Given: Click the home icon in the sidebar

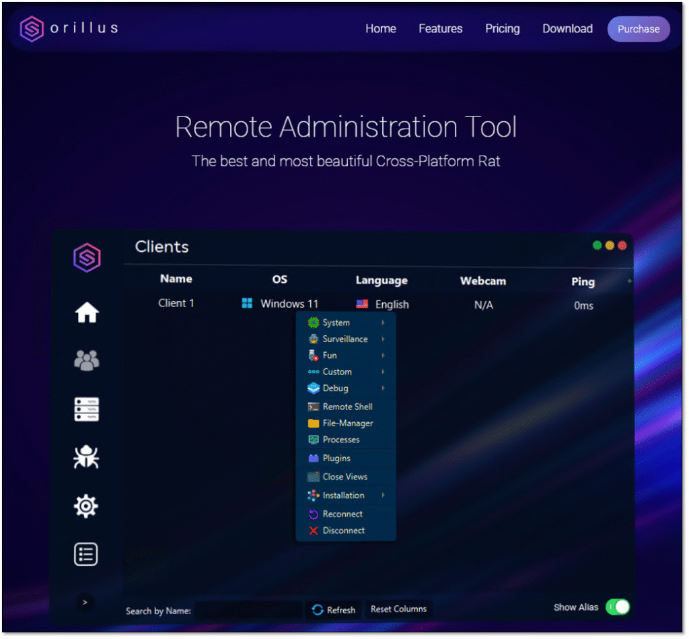Looking at the screenshot, I should pyautogui.click(x=87, y=312).
